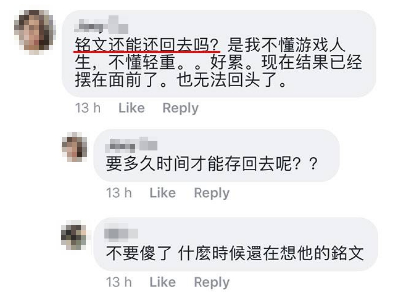This screenshot has width=401, height=300.
Task: Open the profile picture beside the 铭文还能还回去吗 comment
Action: (35, 32)
